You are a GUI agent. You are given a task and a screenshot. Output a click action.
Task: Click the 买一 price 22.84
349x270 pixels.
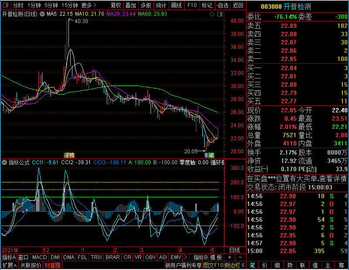(288, 68)
